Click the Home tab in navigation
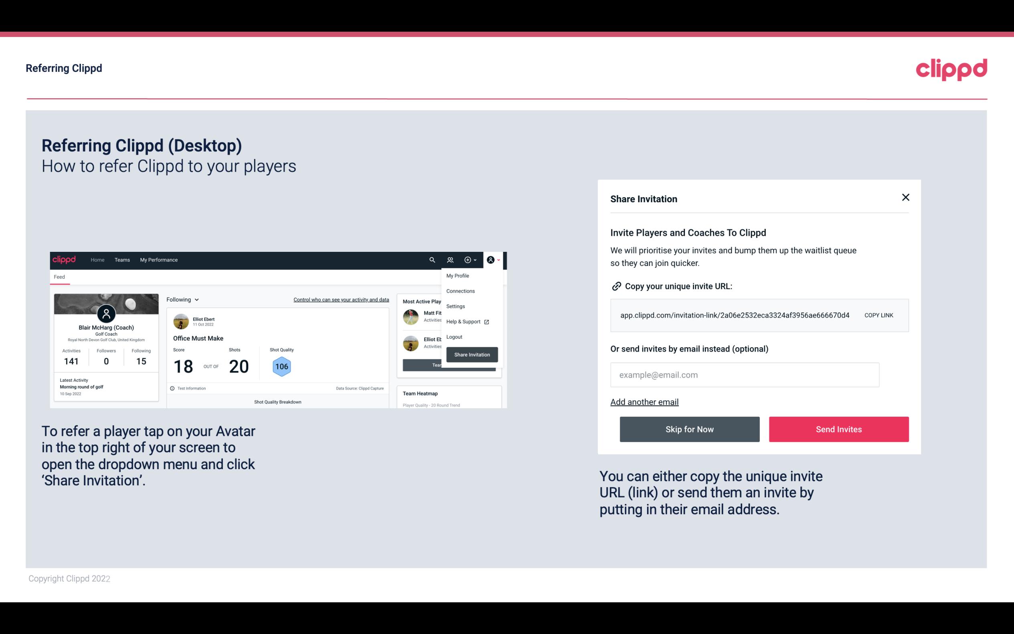The height and width of the screenshot is (634, 1014). [98, 260]
